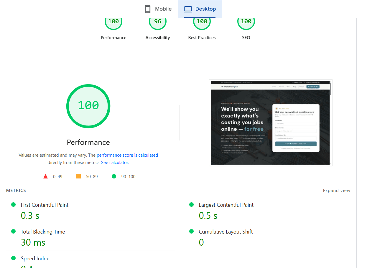Click the 'Total Blocking Time' metric label
This screenshot has height=268, width=367.
pos(43,232)
